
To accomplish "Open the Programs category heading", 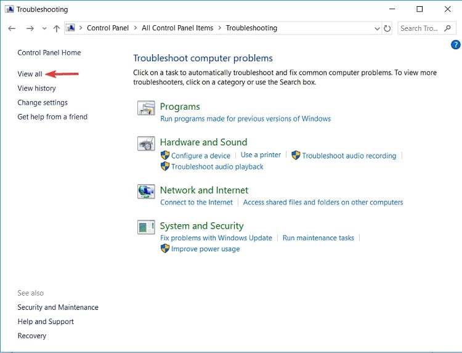I will click(x=180, y=107).
